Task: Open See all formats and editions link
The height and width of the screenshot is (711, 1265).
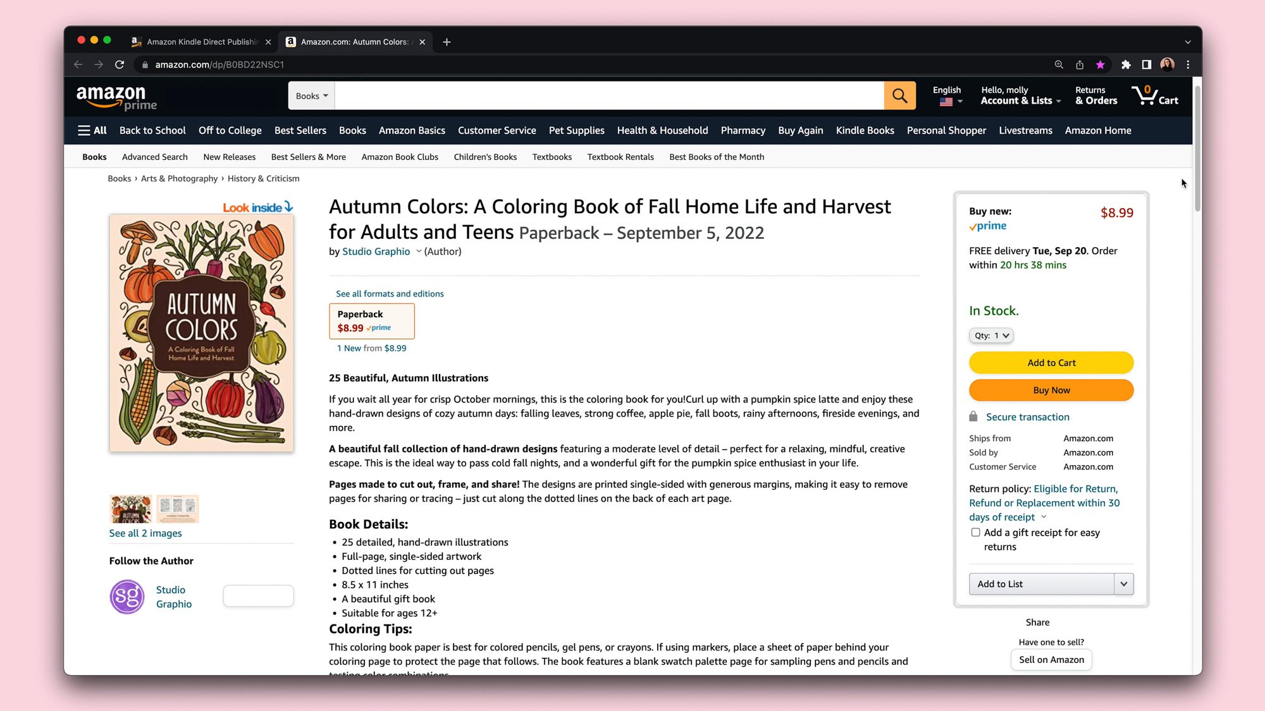Action: (x=390, y=294)
